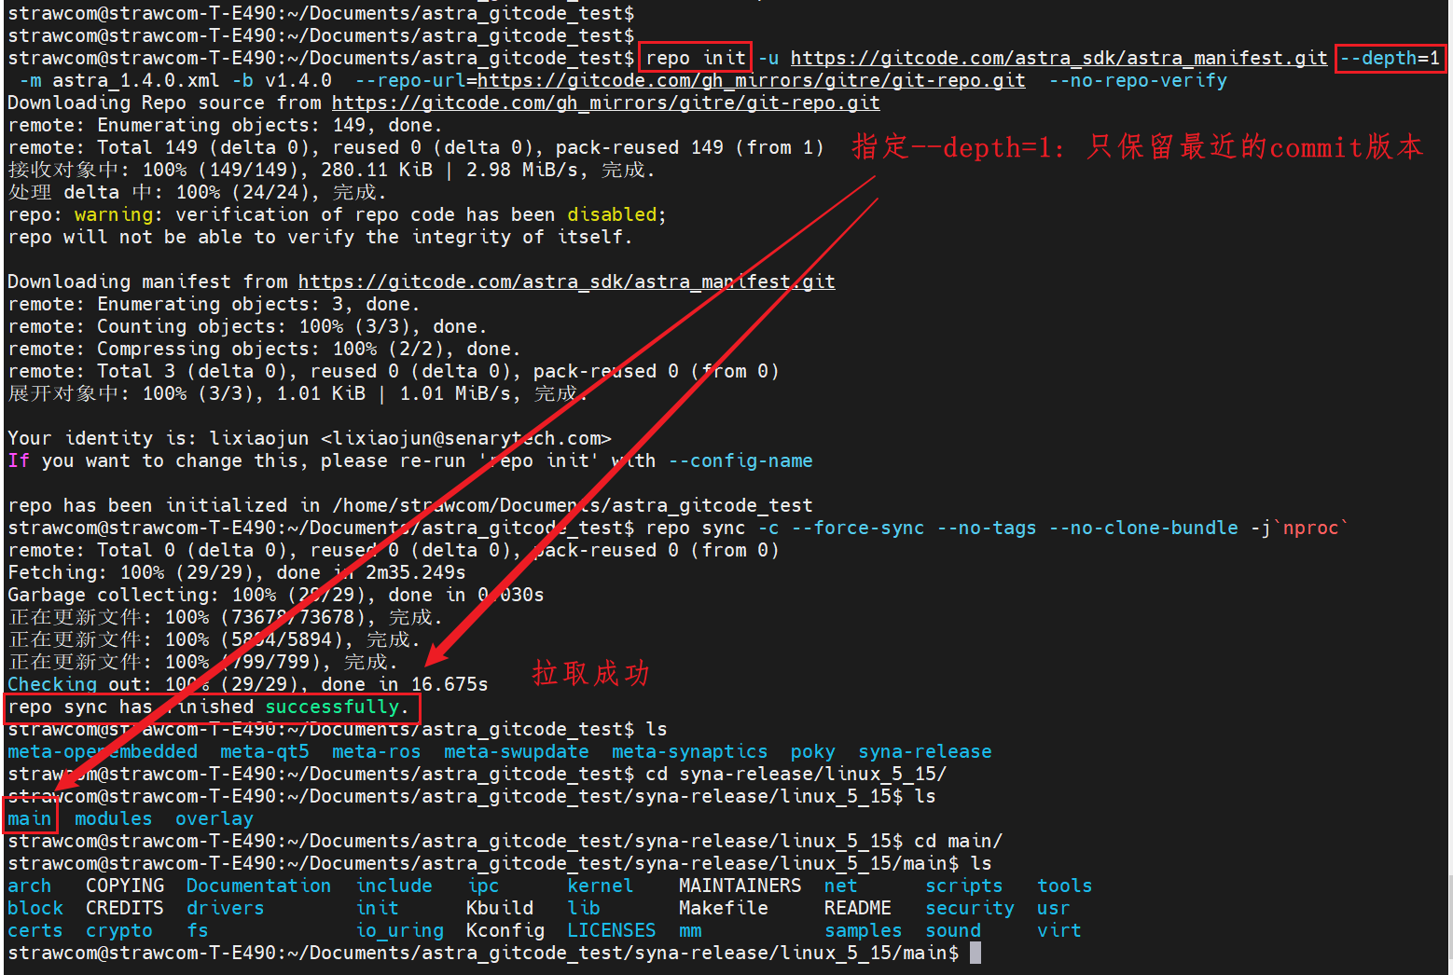This screenshot has width=1453, height=975.
Task: Click the Makefile file name
Action: 723,908
